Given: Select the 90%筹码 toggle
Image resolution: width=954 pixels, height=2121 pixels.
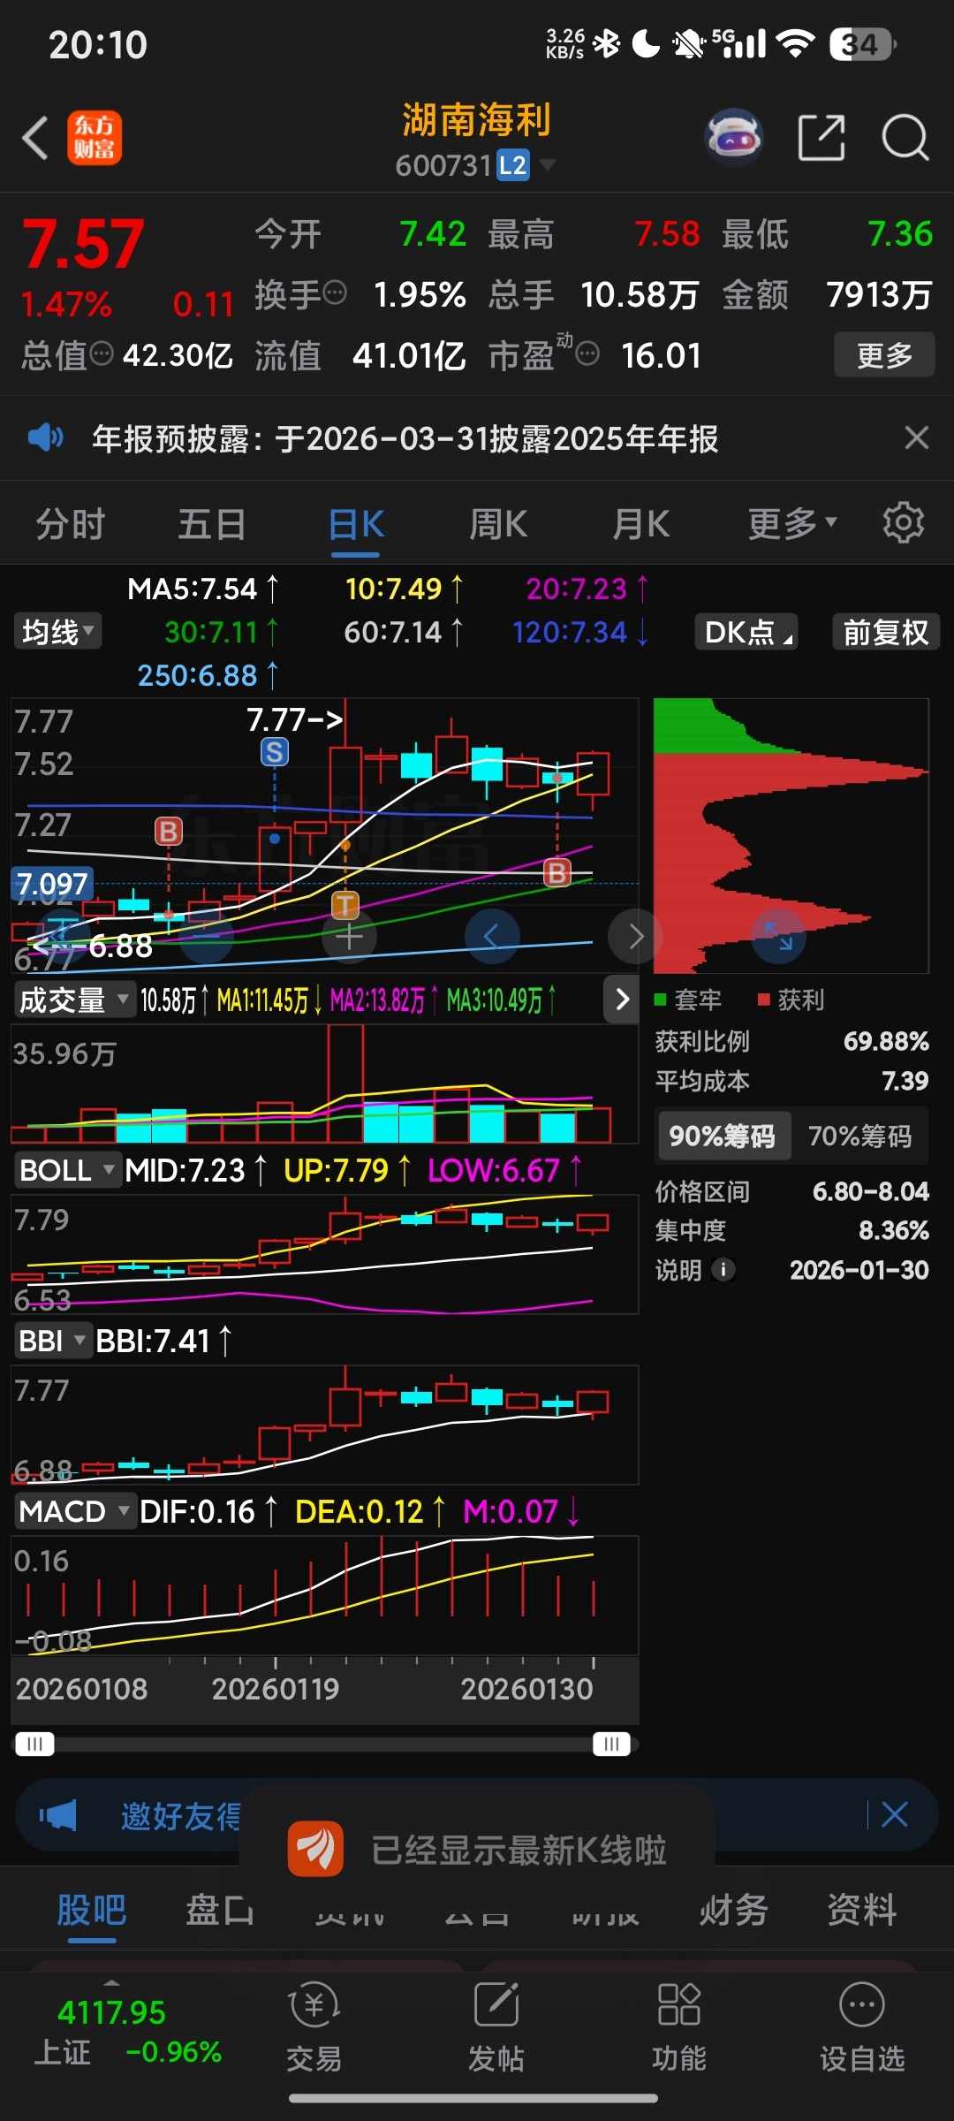Looking at the screenshot, I should pos(723,1136).
